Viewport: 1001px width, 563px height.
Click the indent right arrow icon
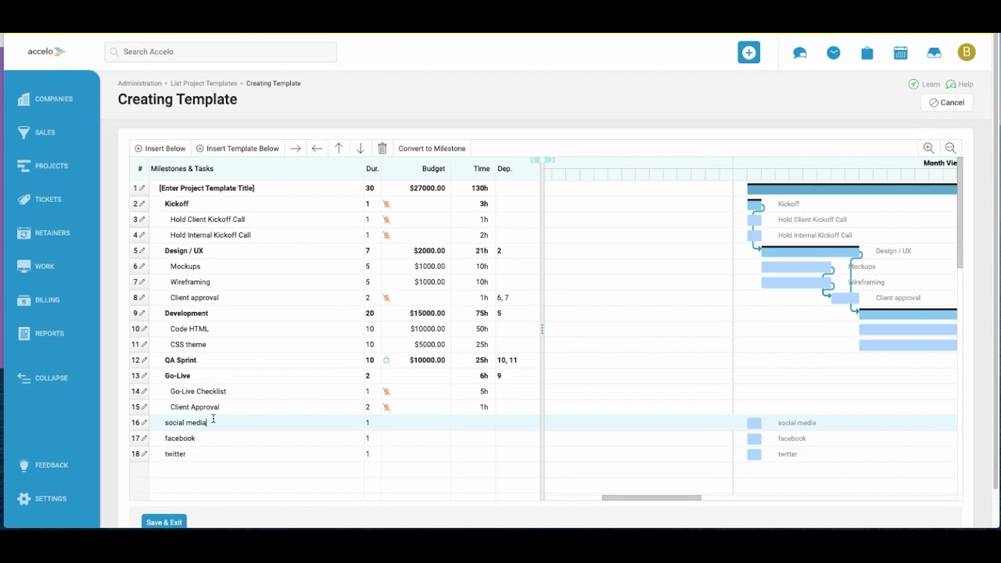[x=295, y=149]
